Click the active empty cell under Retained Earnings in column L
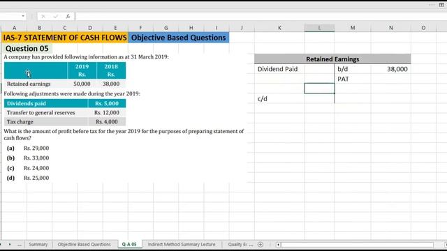This screenshot has height=251, width=447. pos(319,89)
